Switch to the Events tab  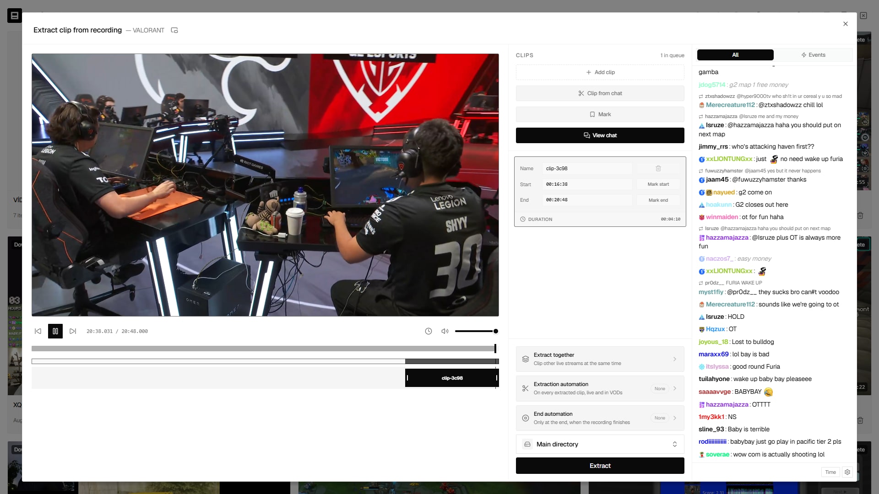(813, 55)
